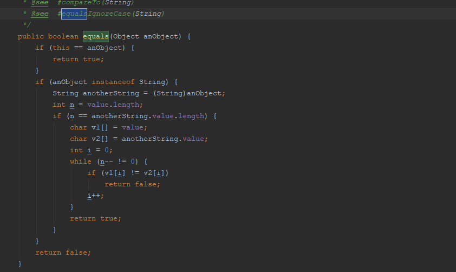Click the first 'return true;' statement
456x272 pixels.
click(78, 59)
